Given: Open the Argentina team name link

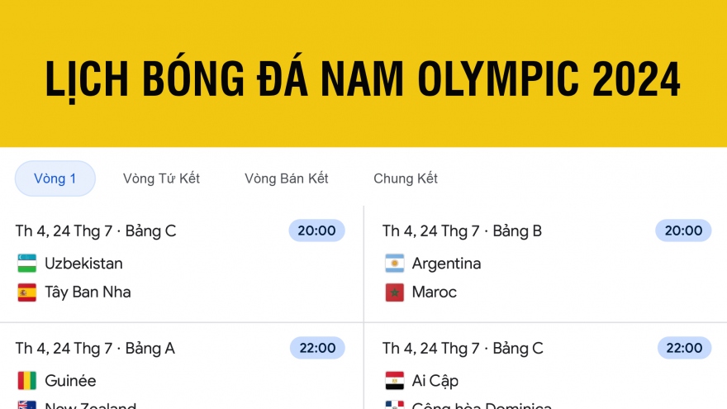Looking at the screenshot, I should click(x=446, y=264).
